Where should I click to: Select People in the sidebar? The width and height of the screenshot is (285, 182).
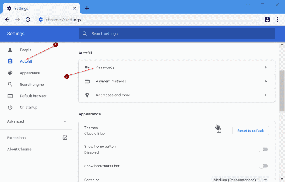tap(26, 50)
